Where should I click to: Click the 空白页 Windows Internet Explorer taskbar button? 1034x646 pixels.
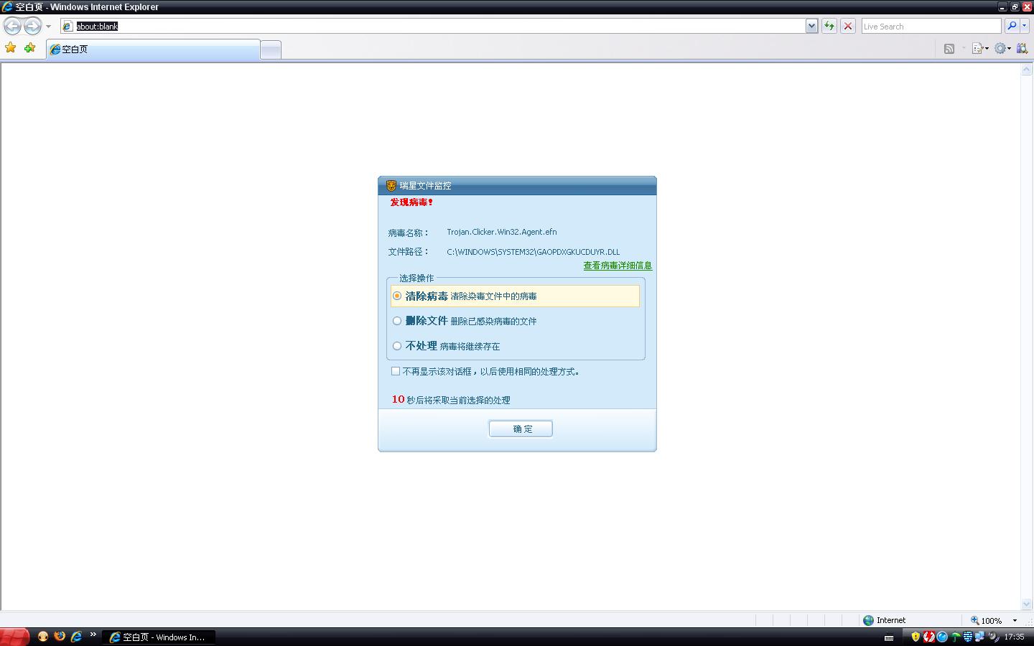pyautogui.click(x=158, y=637)
